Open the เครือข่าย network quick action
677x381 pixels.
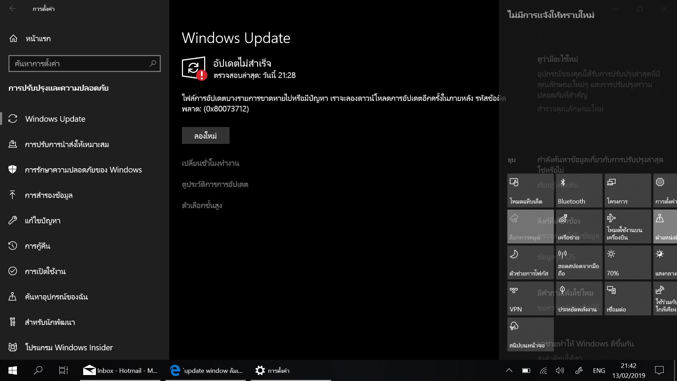coord(579,226)
